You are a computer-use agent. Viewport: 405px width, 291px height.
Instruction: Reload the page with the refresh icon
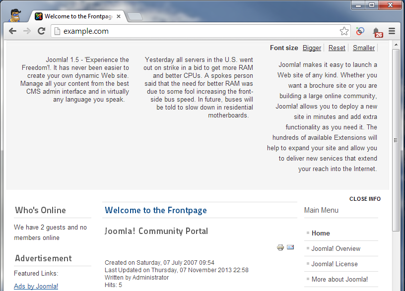41,31
